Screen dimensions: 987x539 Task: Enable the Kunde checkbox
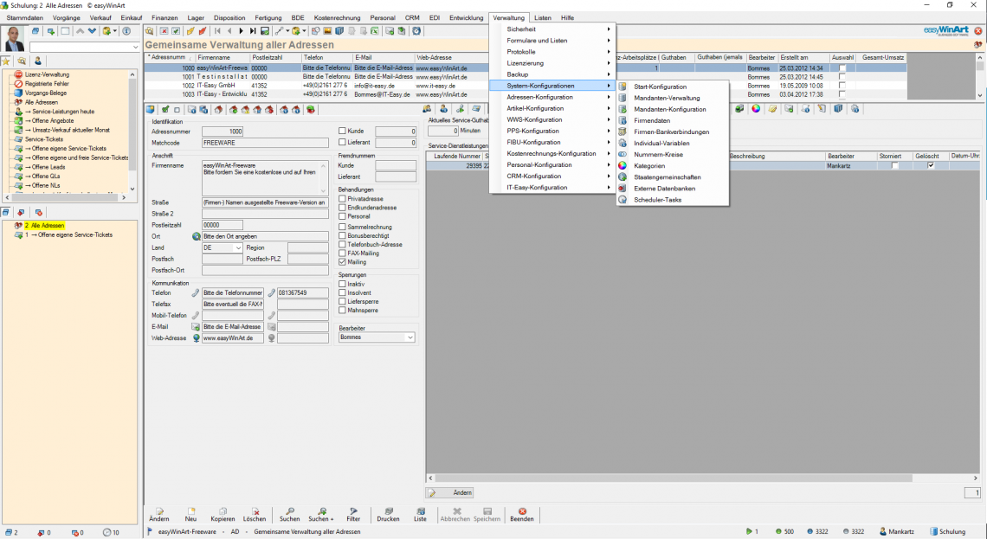click(342, 131)
